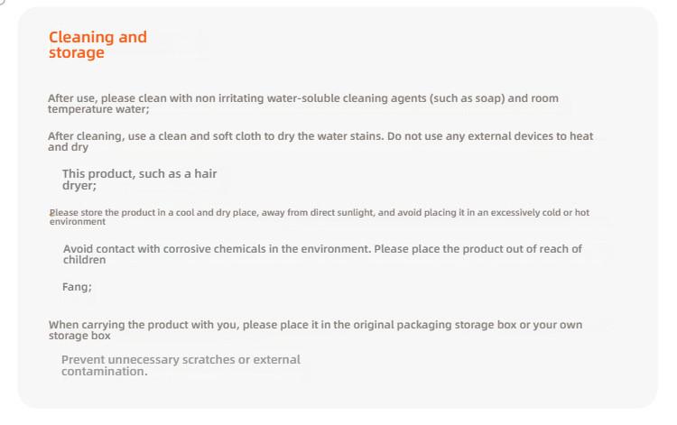Click the "When carrying the product" paragraph

(315, 329)
